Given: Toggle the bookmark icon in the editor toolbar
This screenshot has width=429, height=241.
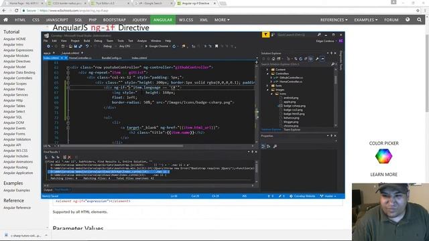Looking at the screenshot, I should [217, 46].
